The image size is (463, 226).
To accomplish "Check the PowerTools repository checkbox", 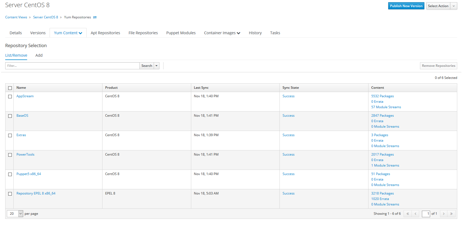I will tap(10, 155).
